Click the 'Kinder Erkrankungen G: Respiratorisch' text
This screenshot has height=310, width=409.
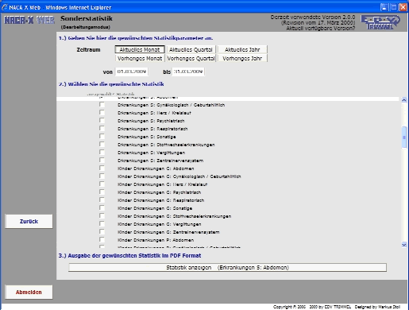160,200
